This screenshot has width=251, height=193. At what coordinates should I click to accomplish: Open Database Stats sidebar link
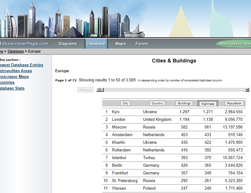pos(13,88)
